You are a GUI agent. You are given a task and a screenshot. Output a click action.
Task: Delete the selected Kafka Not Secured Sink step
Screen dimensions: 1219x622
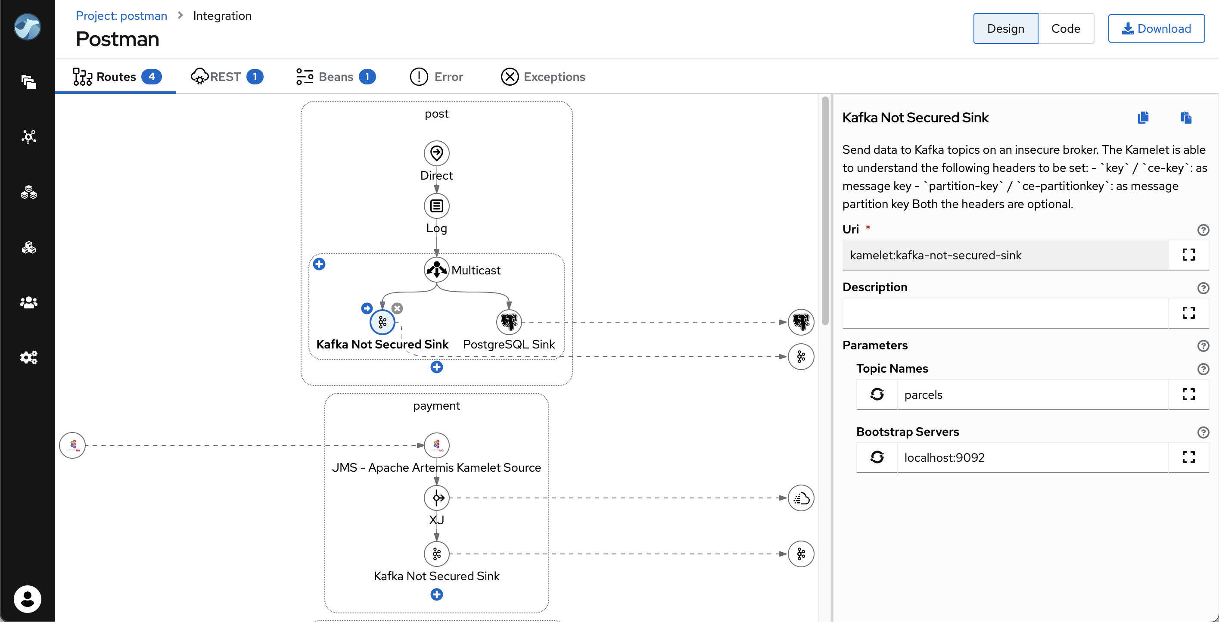[x=398, y=309]
